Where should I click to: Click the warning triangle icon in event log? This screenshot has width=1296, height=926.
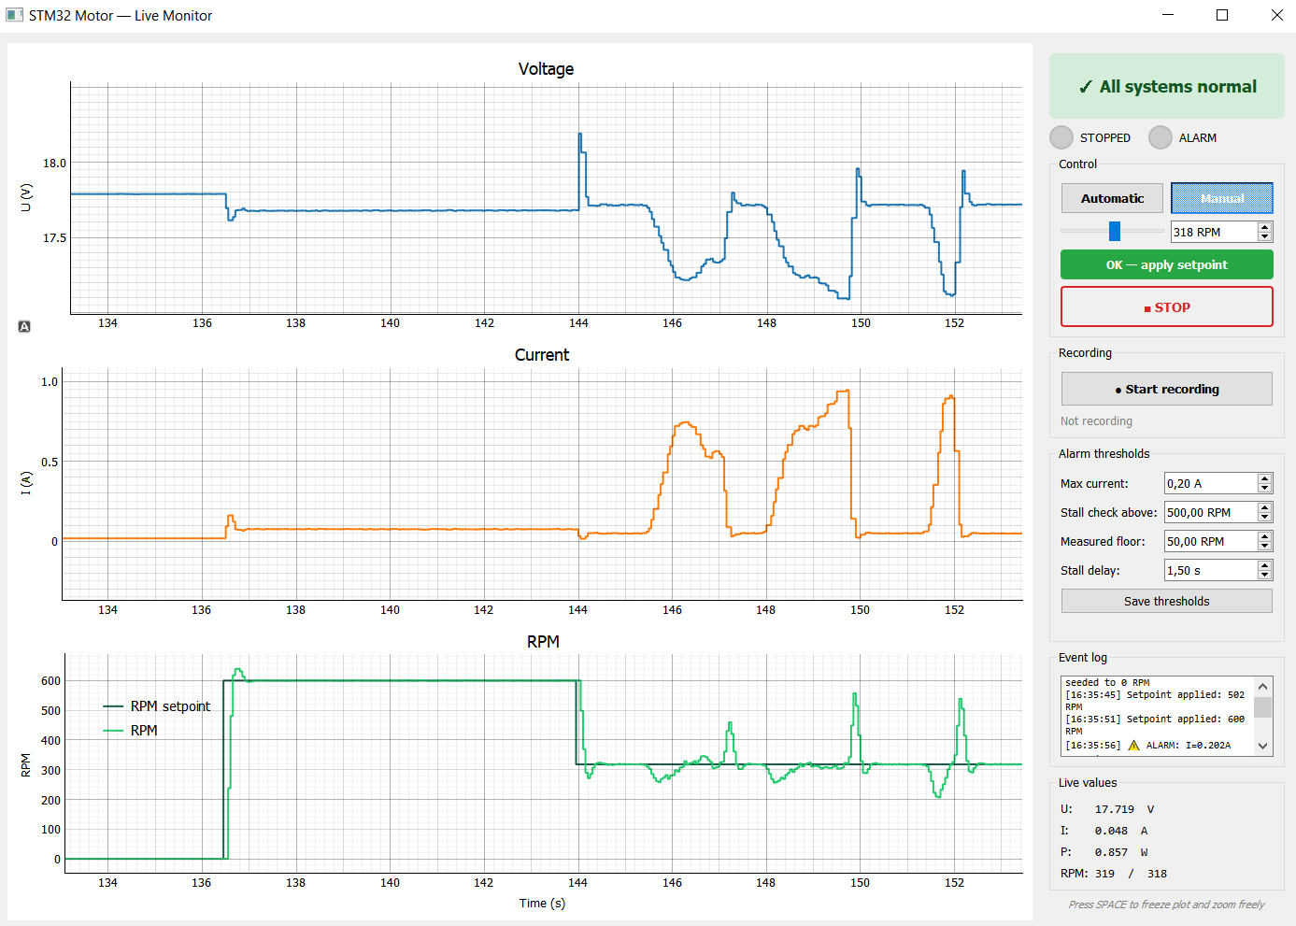(x=1134, y=745)
